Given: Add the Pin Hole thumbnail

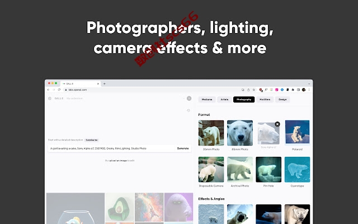Looking at the screenshot, I should [268, 170].
